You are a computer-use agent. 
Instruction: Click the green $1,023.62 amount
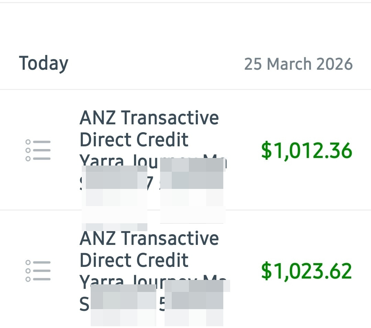pyautogui.click(x=307, y=271)
